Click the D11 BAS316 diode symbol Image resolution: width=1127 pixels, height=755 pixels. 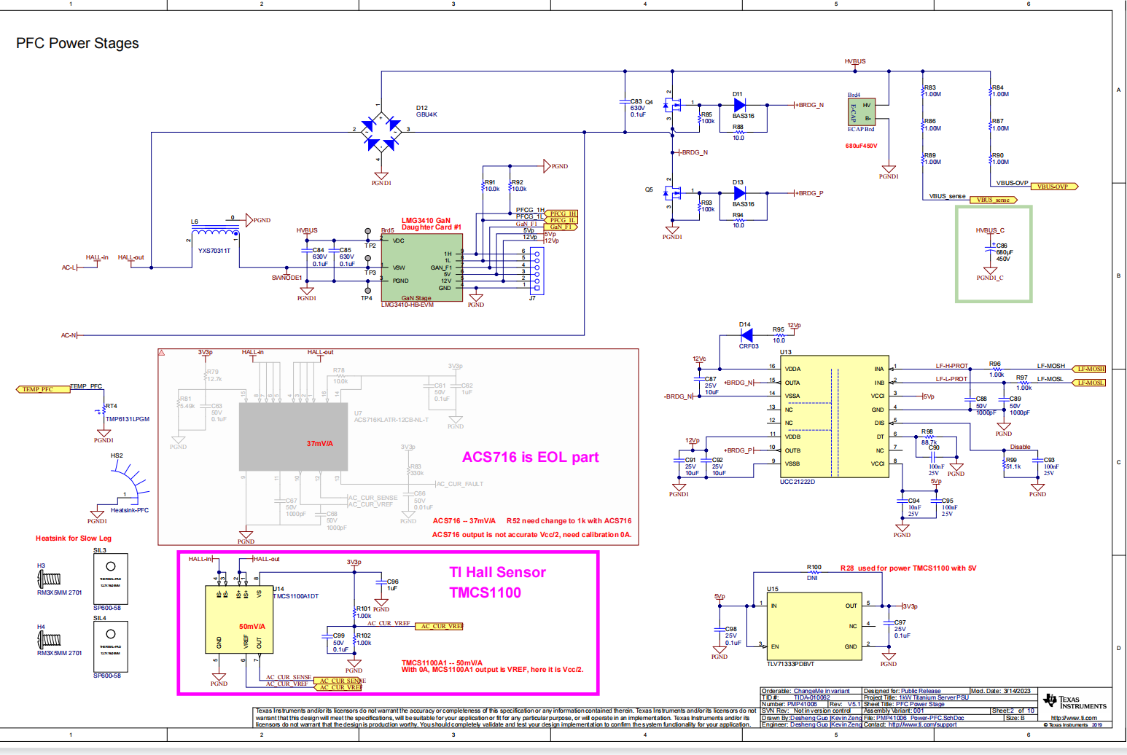[x=739, y=105]
